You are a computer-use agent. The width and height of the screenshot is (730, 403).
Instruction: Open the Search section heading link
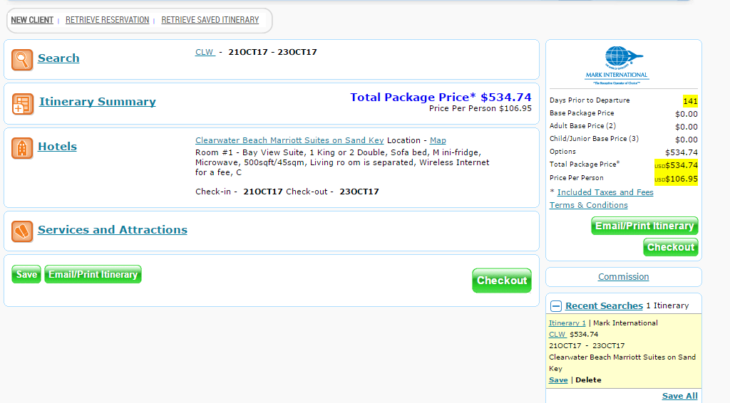(58, 58)
